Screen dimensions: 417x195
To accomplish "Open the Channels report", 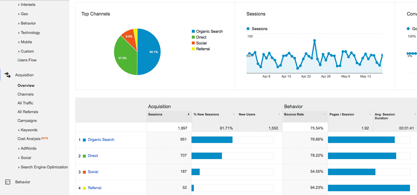I will 25,94.
